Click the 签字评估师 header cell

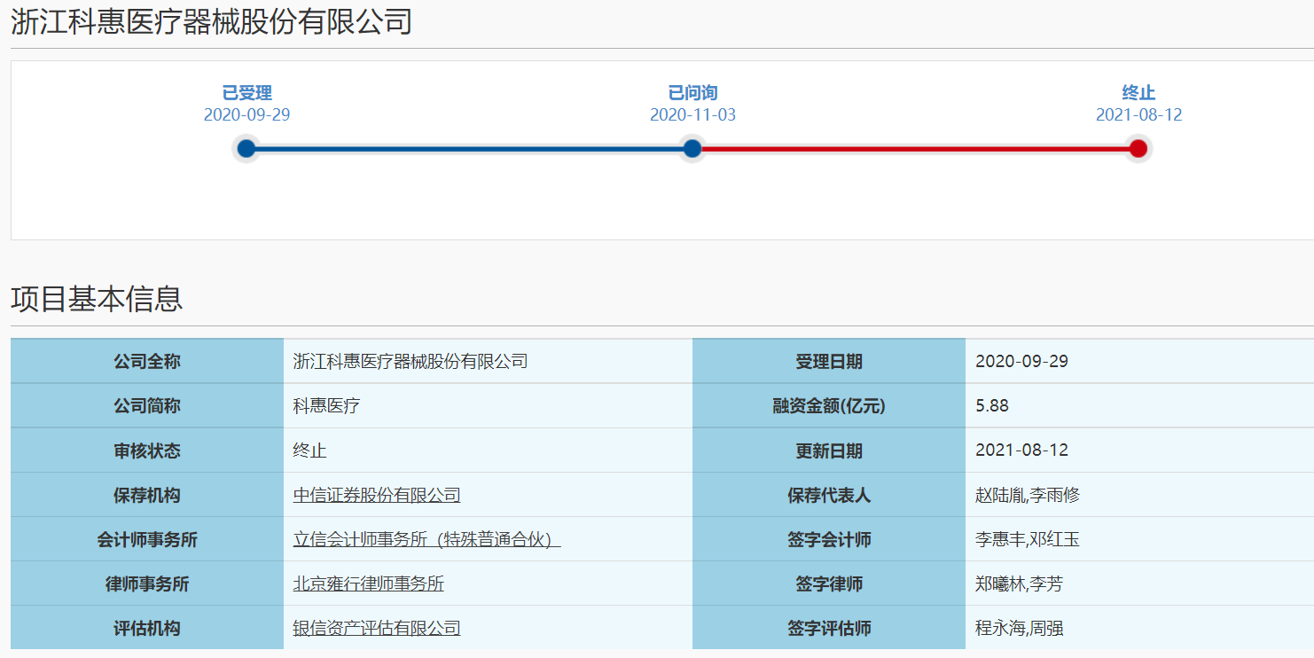(829, 629)
